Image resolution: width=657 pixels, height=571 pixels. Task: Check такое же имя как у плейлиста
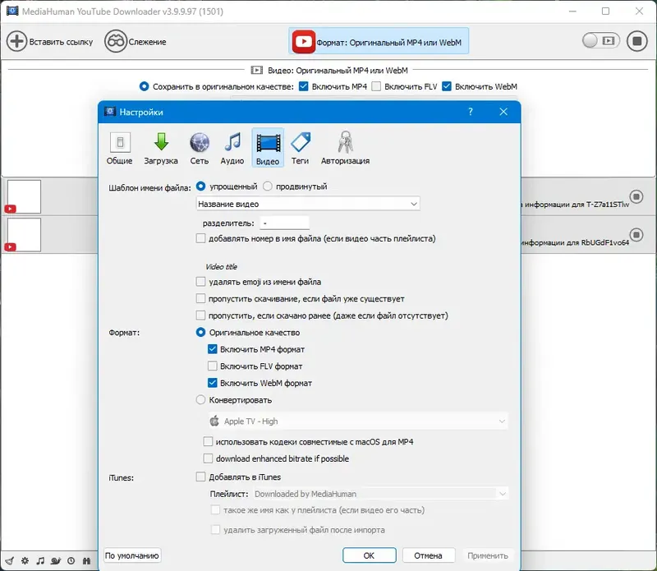pyautogui.click(x=215, y=509)
